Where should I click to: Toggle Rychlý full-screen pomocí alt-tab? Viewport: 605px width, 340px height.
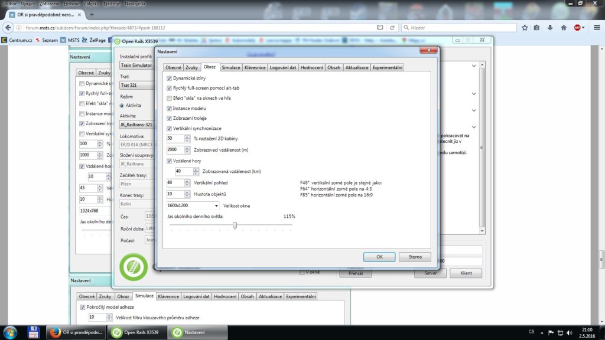[169, 89]
